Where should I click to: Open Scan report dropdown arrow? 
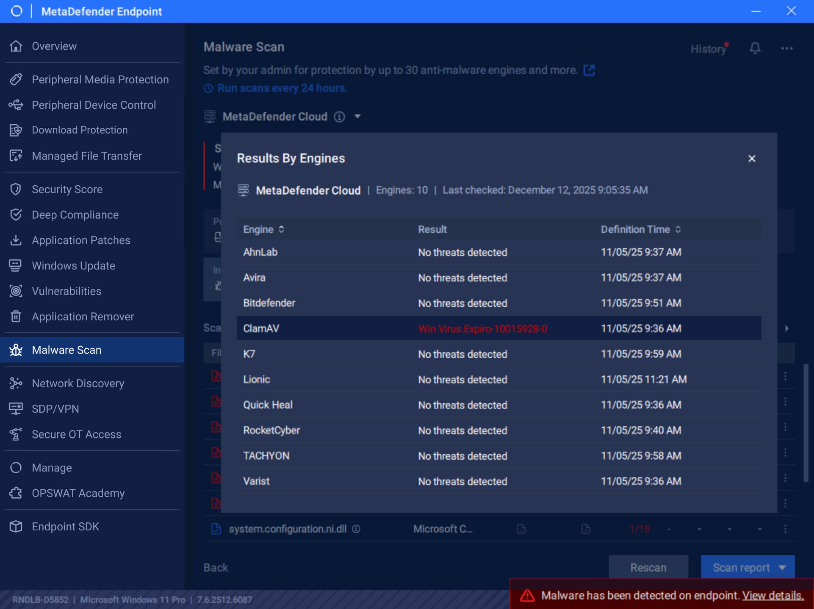coord(782,568)
